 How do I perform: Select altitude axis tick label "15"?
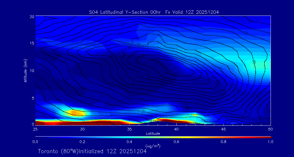(32, 43)
